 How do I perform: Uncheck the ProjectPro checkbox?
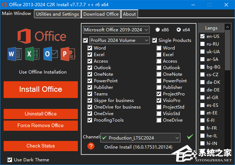coord(159,94)
